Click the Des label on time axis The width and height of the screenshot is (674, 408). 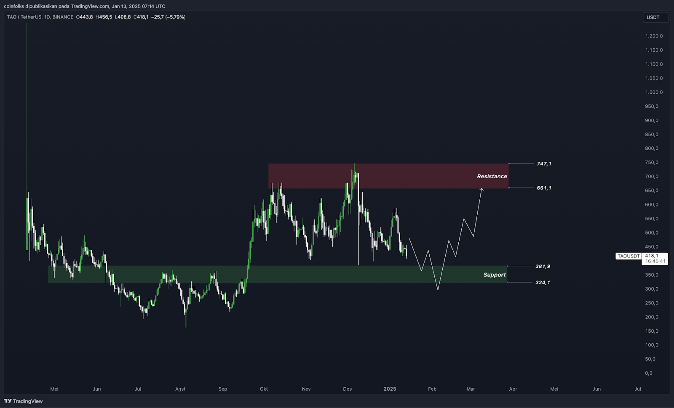pos(348,389)
